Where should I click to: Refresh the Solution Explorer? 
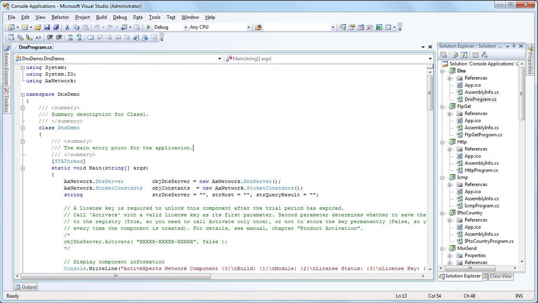click(465, 54)
